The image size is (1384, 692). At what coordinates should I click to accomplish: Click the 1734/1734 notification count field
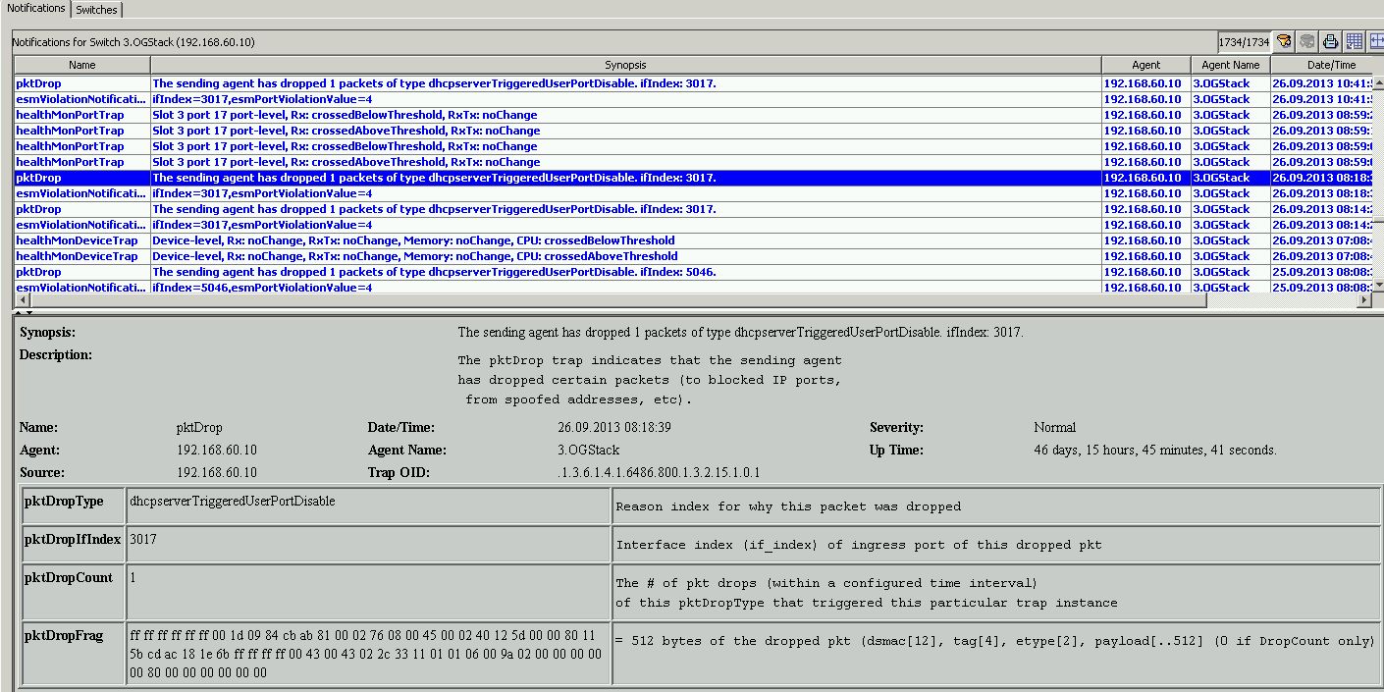coord(1244,42)
